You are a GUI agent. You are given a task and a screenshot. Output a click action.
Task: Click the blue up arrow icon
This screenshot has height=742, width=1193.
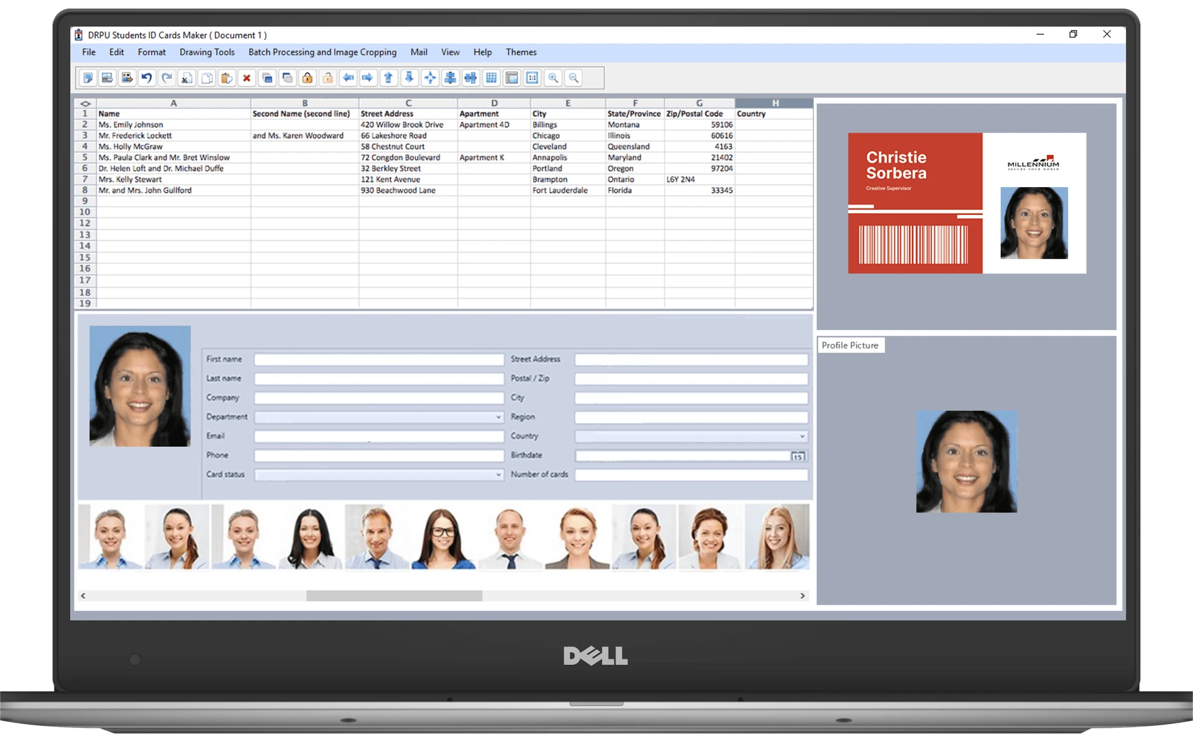(x=388, y=78)
